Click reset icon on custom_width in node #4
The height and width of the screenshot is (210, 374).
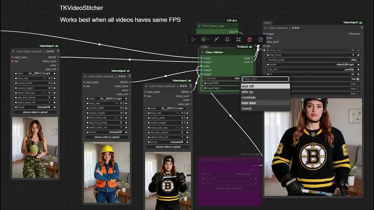pyautogui.click(x=52, y=83)
